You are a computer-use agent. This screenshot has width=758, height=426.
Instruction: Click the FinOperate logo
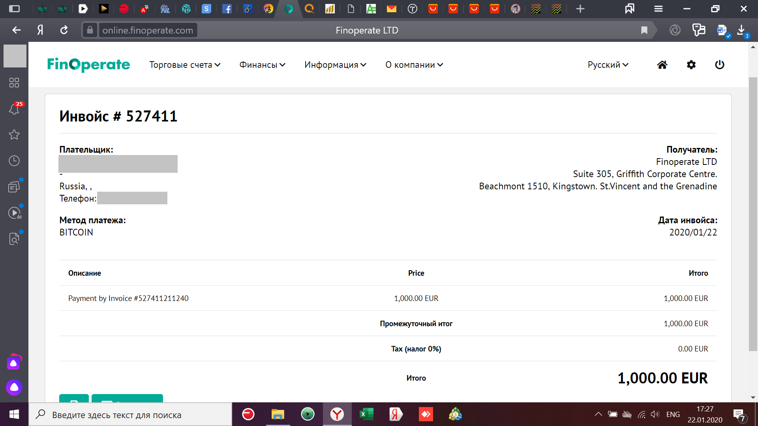(88, 65)
